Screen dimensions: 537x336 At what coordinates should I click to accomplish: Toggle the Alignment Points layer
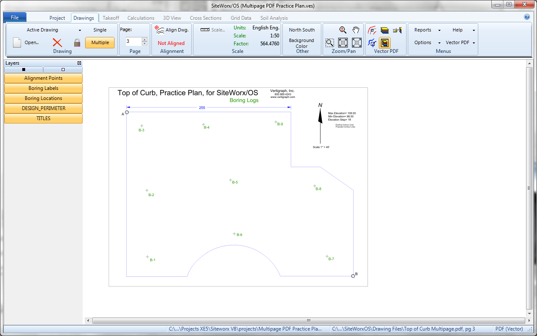(x=43, y=78)
